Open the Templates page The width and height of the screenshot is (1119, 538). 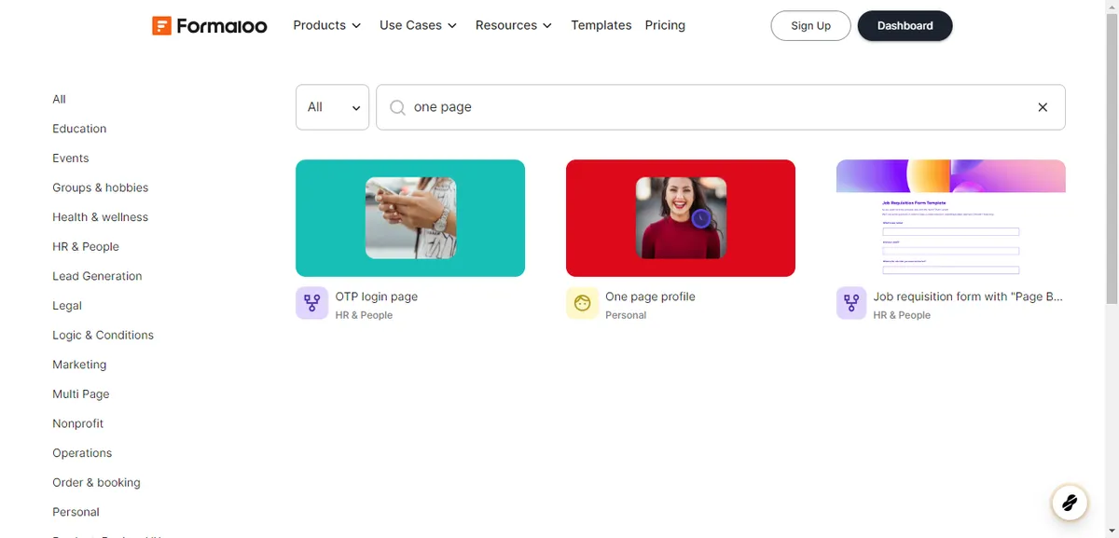[x=601, y=25]
